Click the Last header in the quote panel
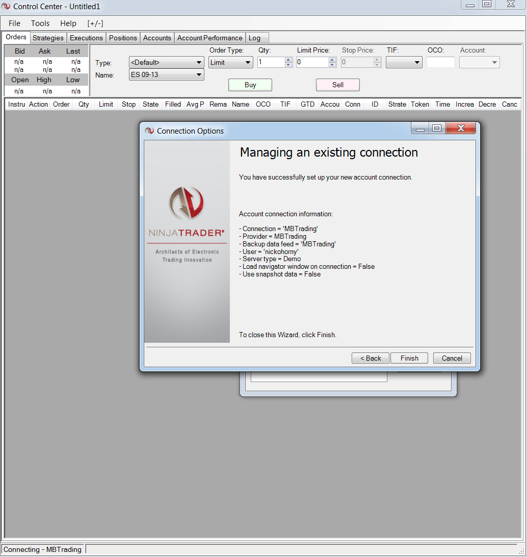 point(73,51)
